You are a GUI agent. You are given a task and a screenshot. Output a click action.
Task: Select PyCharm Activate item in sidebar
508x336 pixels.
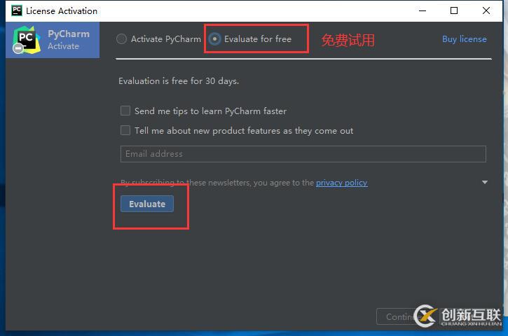click(53, 40)
